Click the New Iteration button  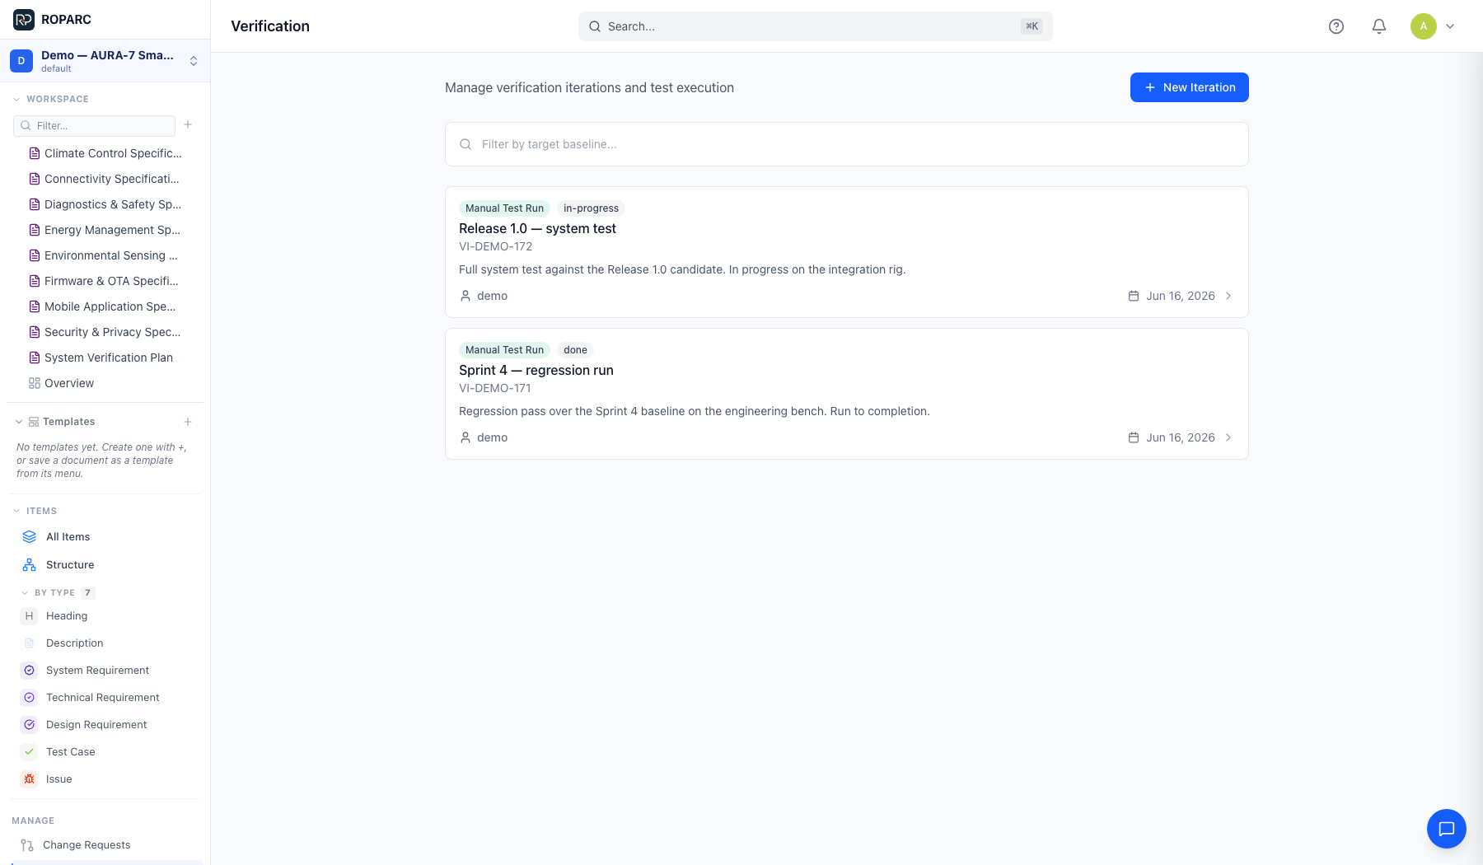[1190, 87]
